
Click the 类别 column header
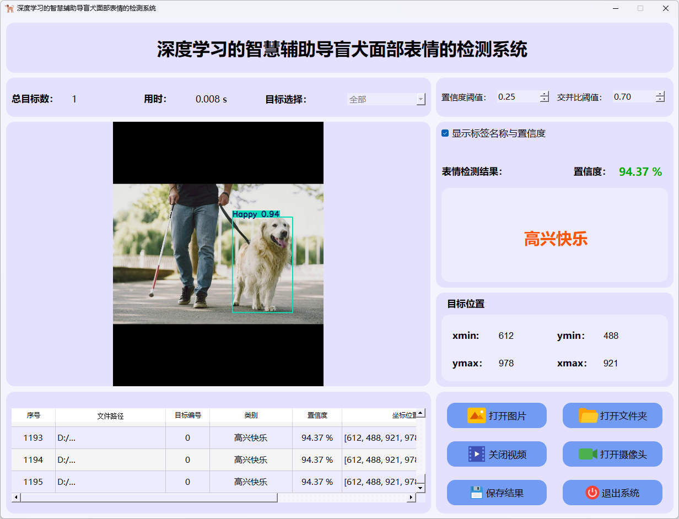point(251,415)
